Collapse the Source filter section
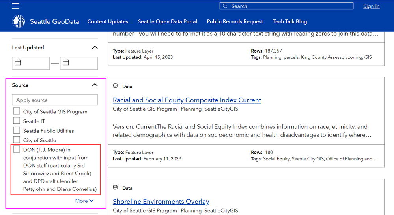The height and width of the screenshot is (215, 394). tap(95, 85)
